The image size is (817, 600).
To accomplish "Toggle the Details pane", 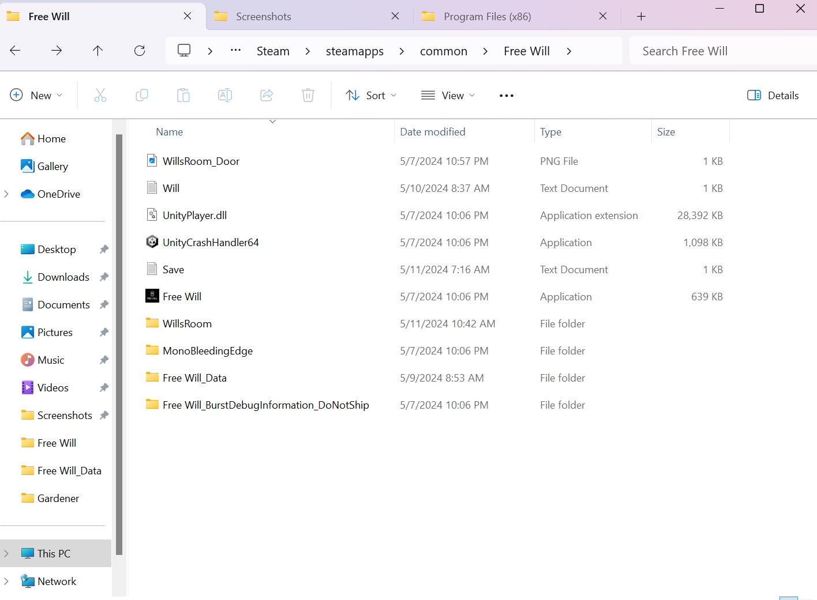I will tap(773, 96).
